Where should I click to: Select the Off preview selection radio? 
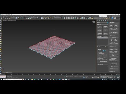[x=98, y=60]
